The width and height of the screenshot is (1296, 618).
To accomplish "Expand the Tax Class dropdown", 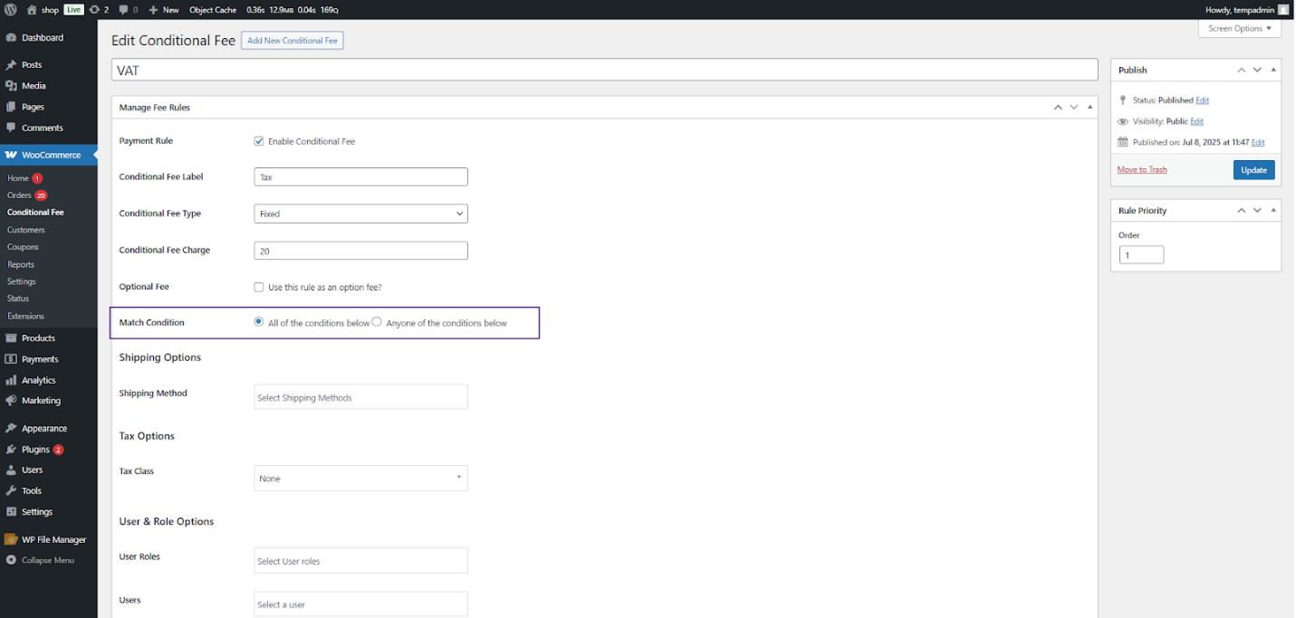I will [360, 478].
